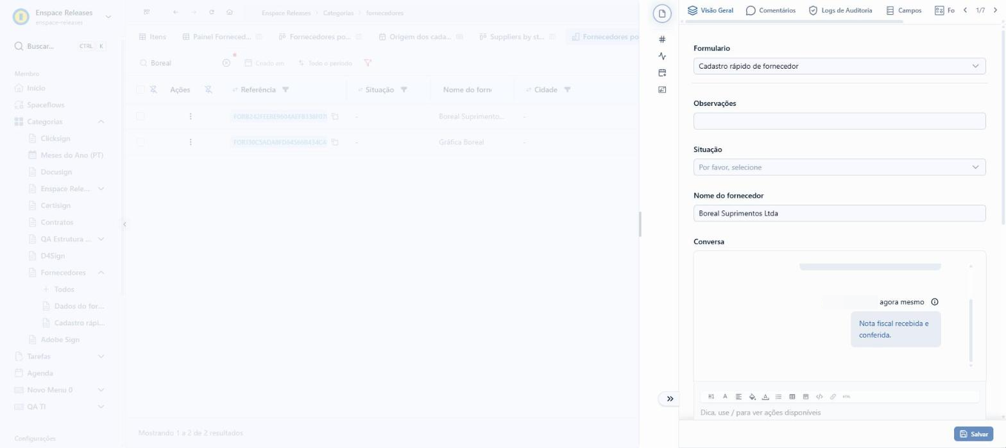Open text alignment tool in editor
The image size is (1006, 448).
pyautogui.click(x=738, y=397)
